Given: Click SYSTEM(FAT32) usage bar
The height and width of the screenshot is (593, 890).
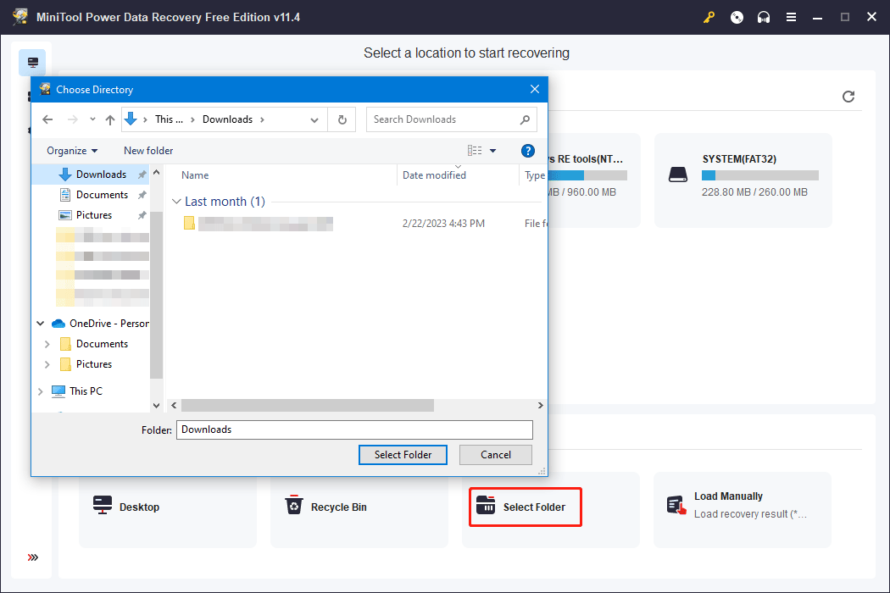Looking at the screenshot, I should tap(760, 175).
